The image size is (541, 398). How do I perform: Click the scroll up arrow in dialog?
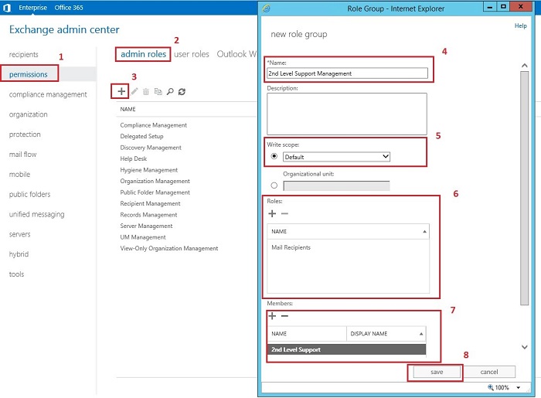[x=525, y=65]
